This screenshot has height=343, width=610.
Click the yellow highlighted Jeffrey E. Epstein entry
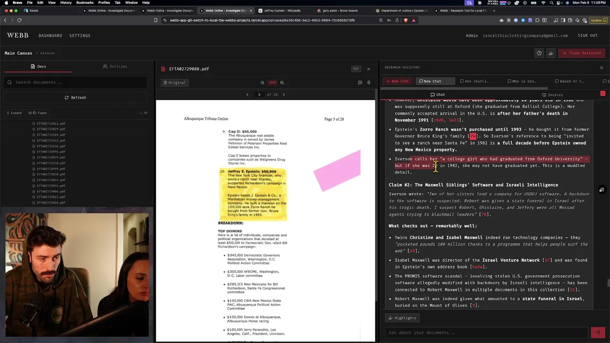[253, 194]
